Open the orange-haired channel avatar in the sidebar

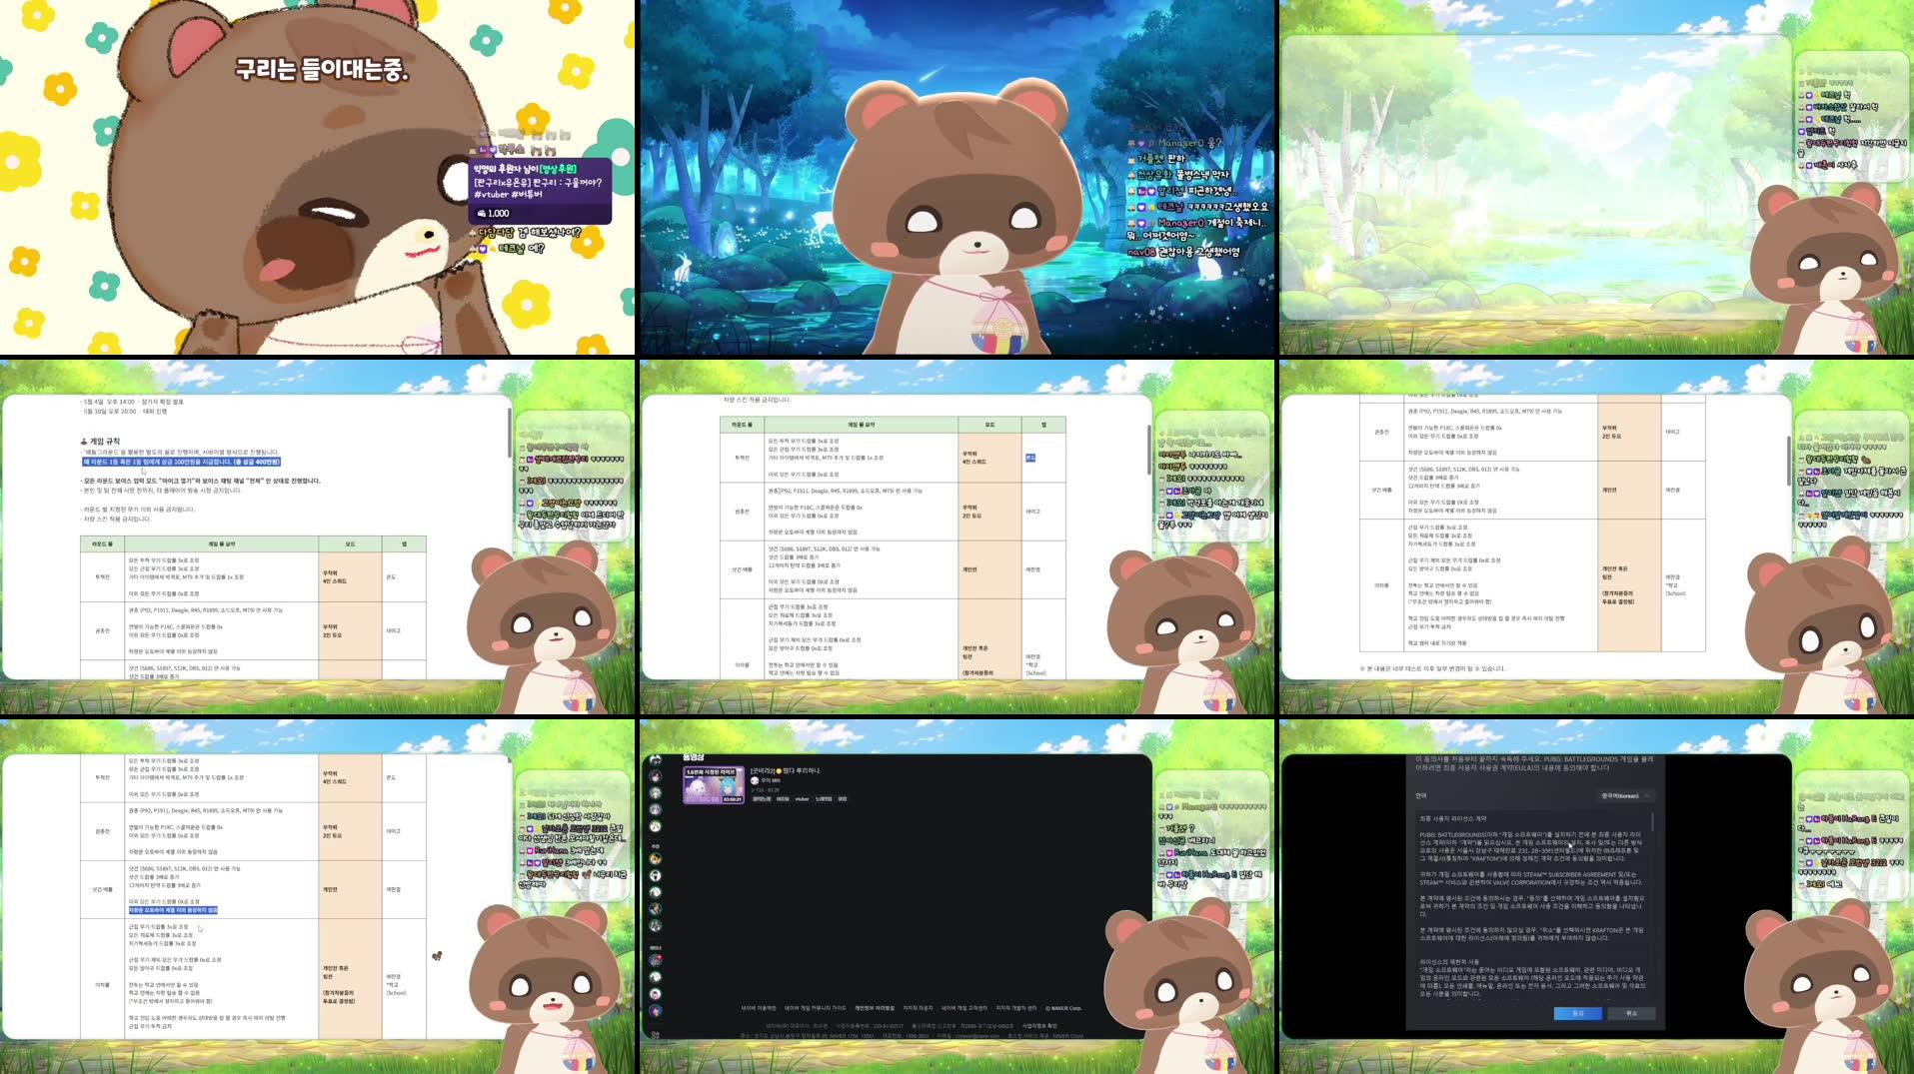point(656,859)
